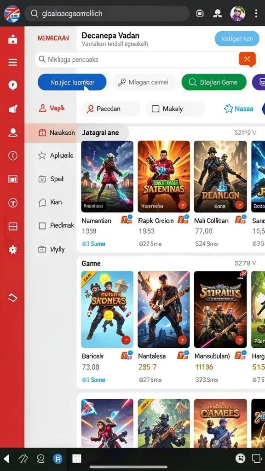The image size is (265, 471).
Task: Select the 'Mlagan camei' pill
Action: [144, 82]
